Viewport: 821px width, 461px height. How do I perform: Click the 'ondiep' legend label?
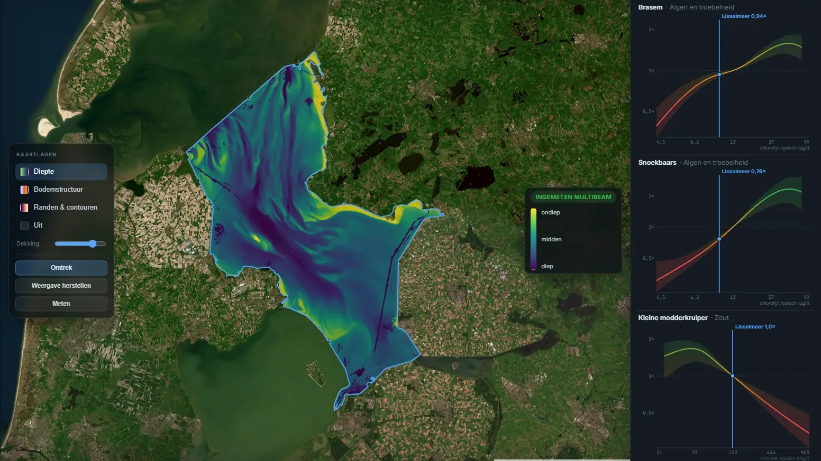(x=550, y=212)
